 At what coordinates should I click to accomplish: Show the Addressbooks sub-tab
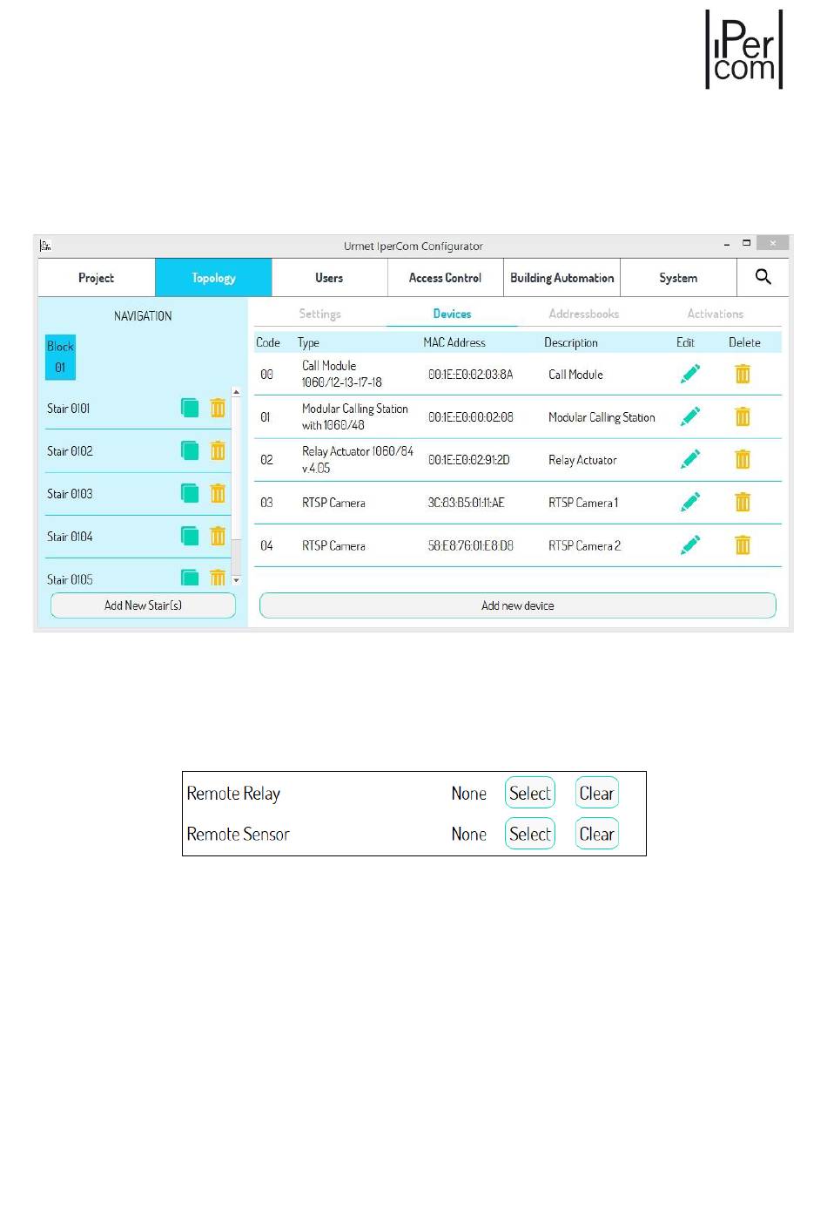coord(583,314)
